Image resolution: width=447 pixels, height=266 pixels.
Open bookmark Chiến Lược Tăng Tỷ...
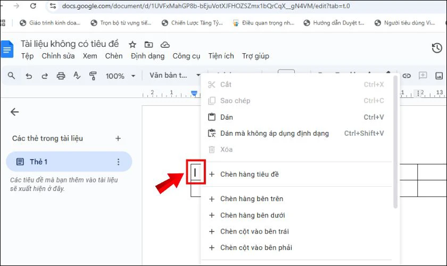point(192,23)
